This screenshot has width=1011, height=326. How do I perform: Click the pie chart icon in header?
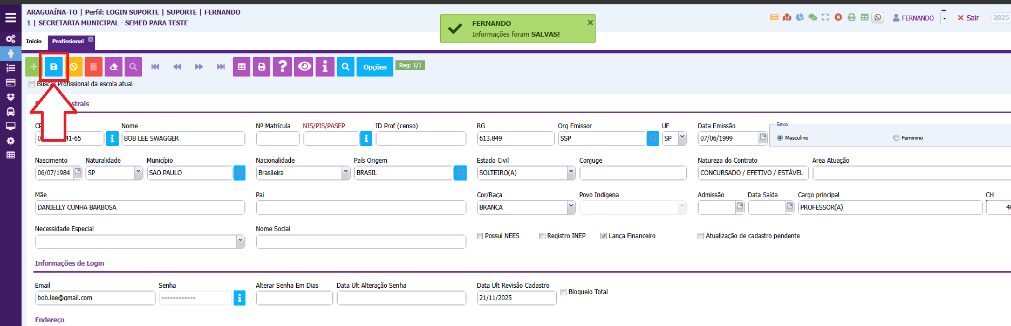point(800,18)
